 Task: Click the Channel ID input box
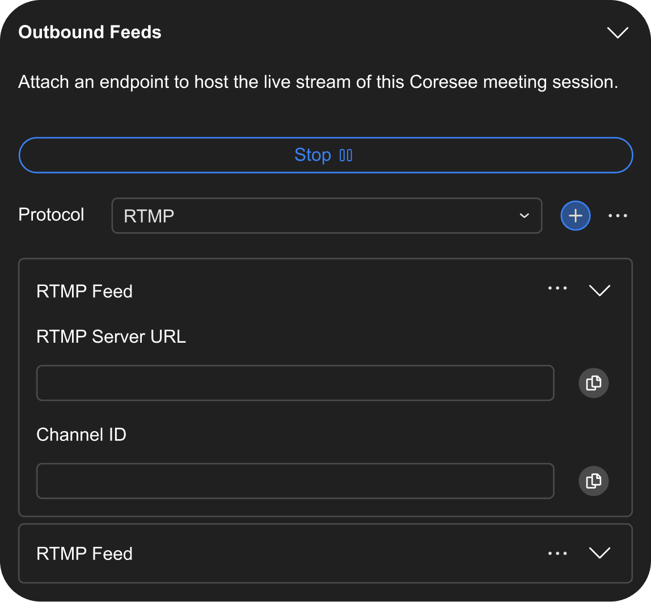click(295, 481)
